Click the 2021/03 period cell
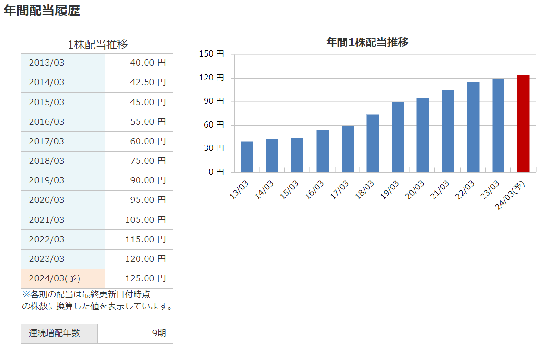The height and width of the screenshot is (347, 543). [x=47, y=220]
